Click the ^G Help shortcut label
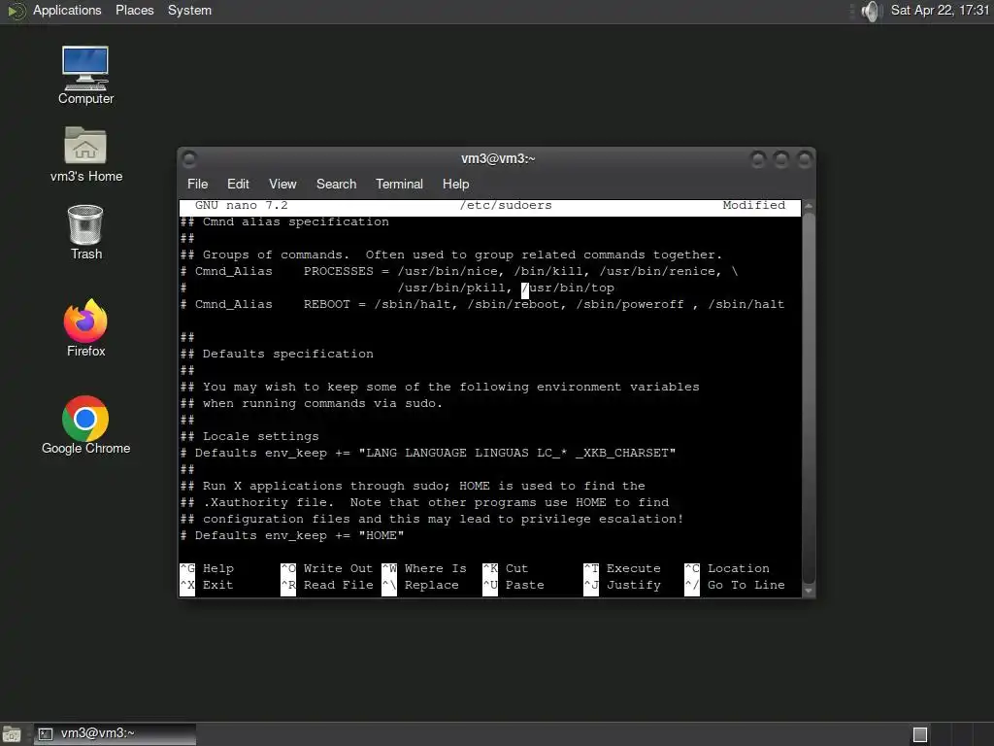The width and height of the screenshot is (994, 746). tap(207, 568)
